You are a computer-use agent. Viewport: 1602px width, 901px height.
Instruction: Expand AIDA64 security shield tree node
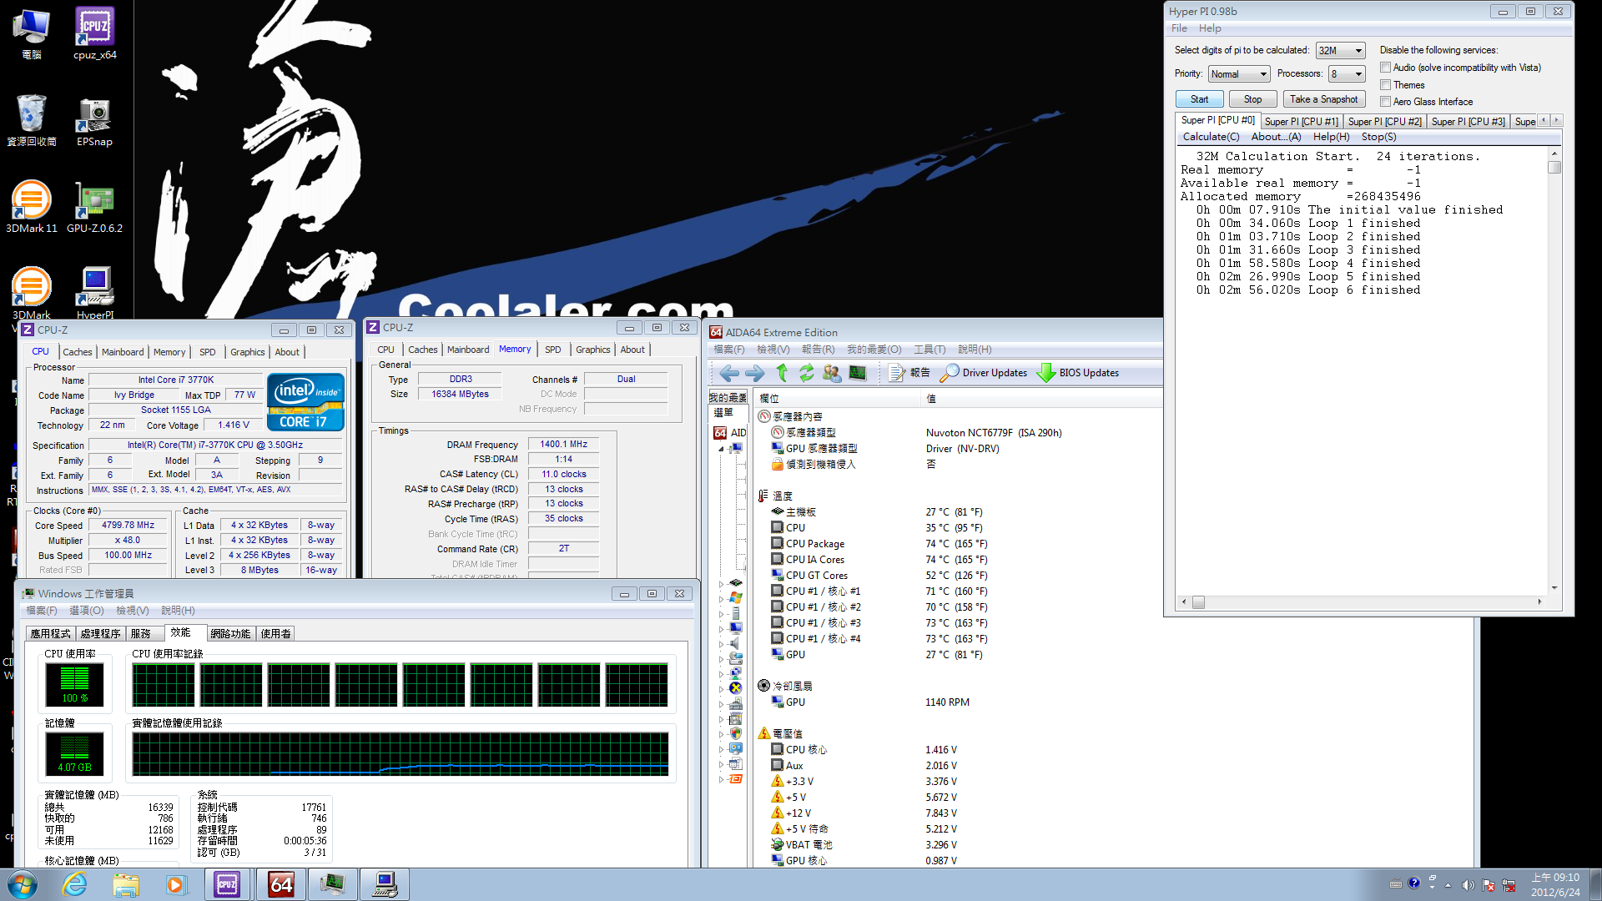pyautogui.click(x=722, y=734)
